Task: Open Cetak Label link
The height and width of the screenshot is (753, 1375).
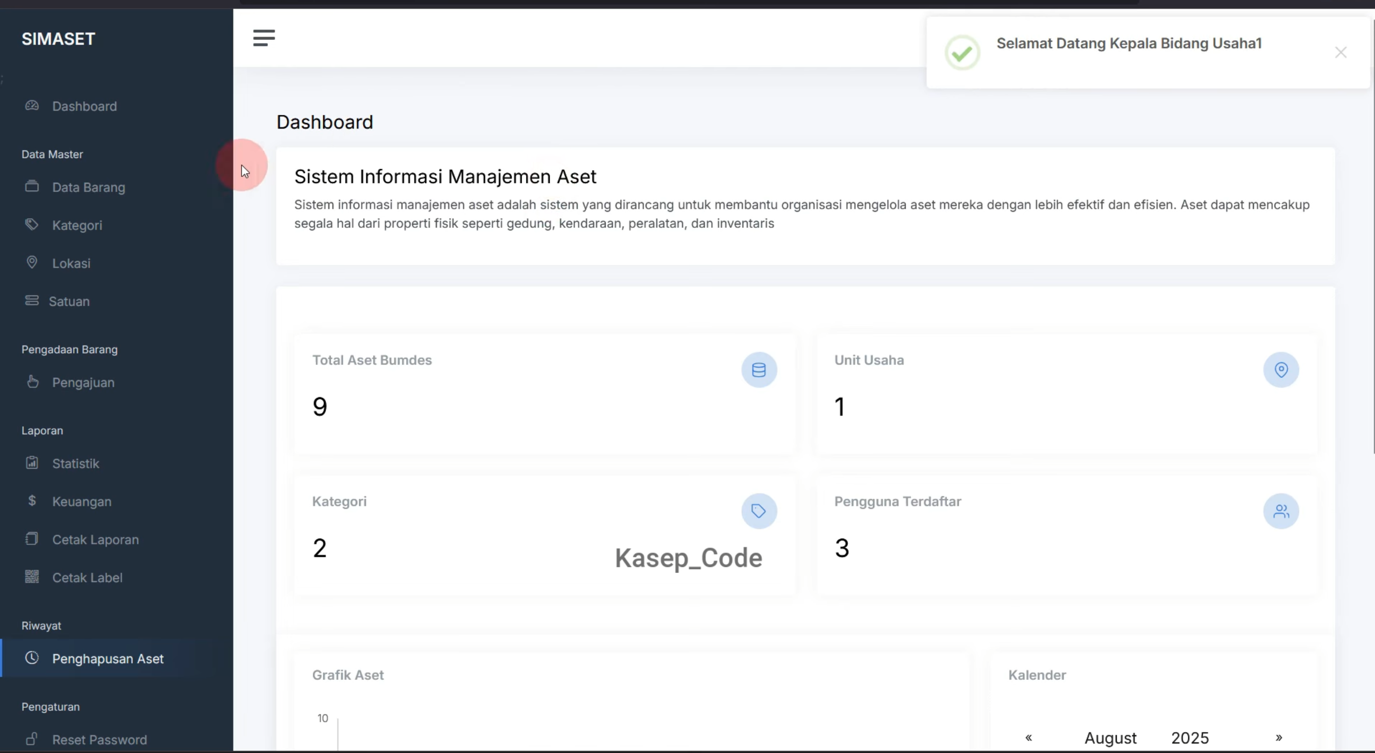Action: (x=87, y=578)
